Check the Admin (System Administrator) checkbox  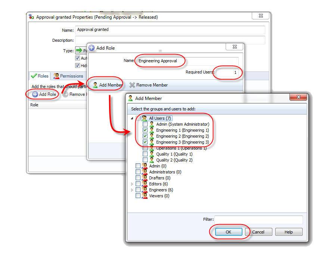pos(145,124)
